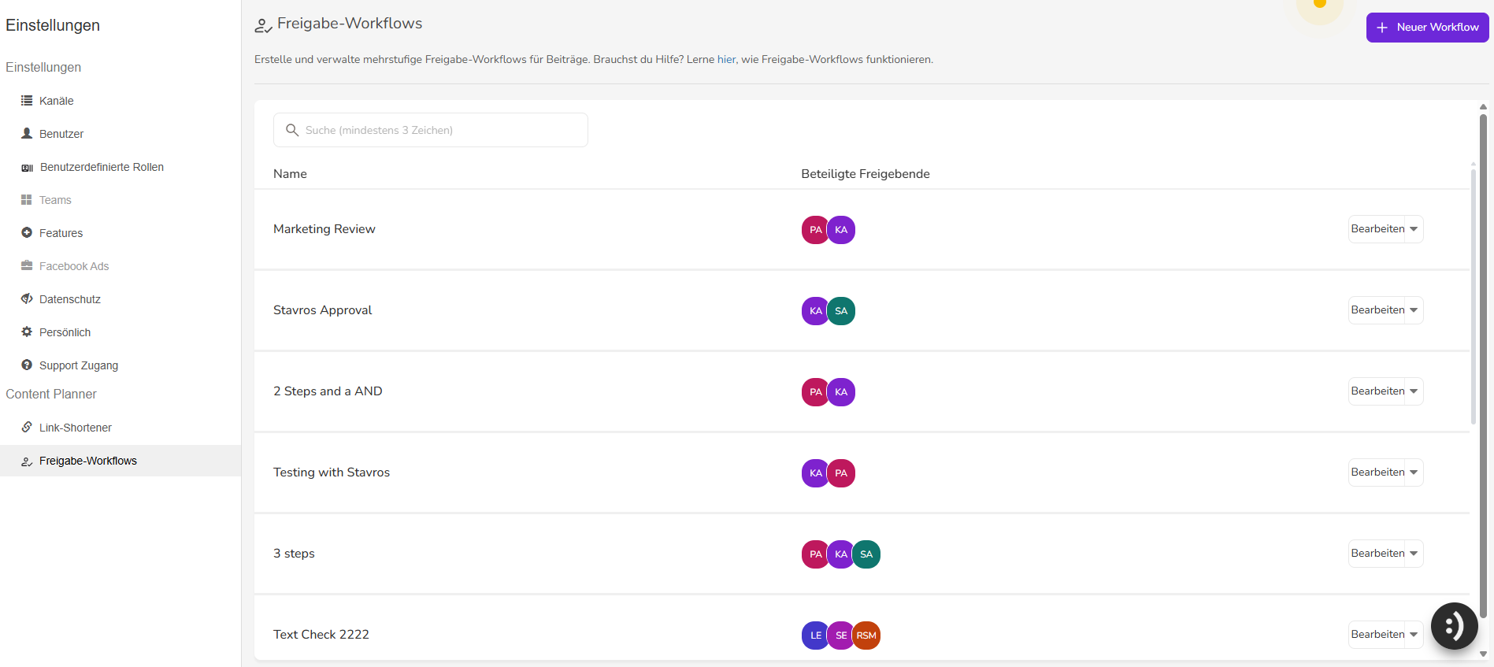Open Bearbeiten dropdown for Testing with Stavros
1494x667 pixels.
pos(1414,472)
